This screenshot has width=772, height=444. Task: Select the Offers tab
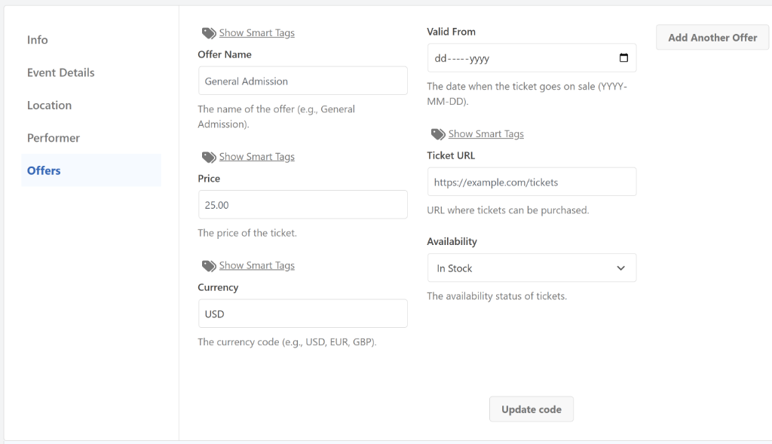(x=44, y=170)
